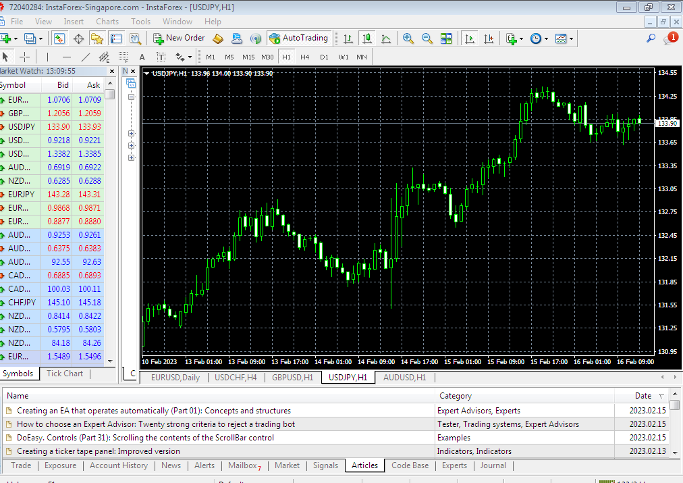Click the Market Watch vertical scrollbar
The width and height of the screenshot is (683, 483).
pyautogui.click(x=110, y=222)
